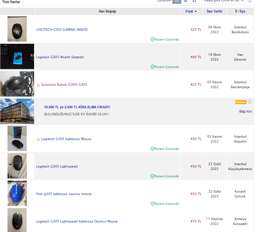Click Param Güvende shield in Ataşehir row
This screenshot has height=232, width=259.
pos(152,149)
